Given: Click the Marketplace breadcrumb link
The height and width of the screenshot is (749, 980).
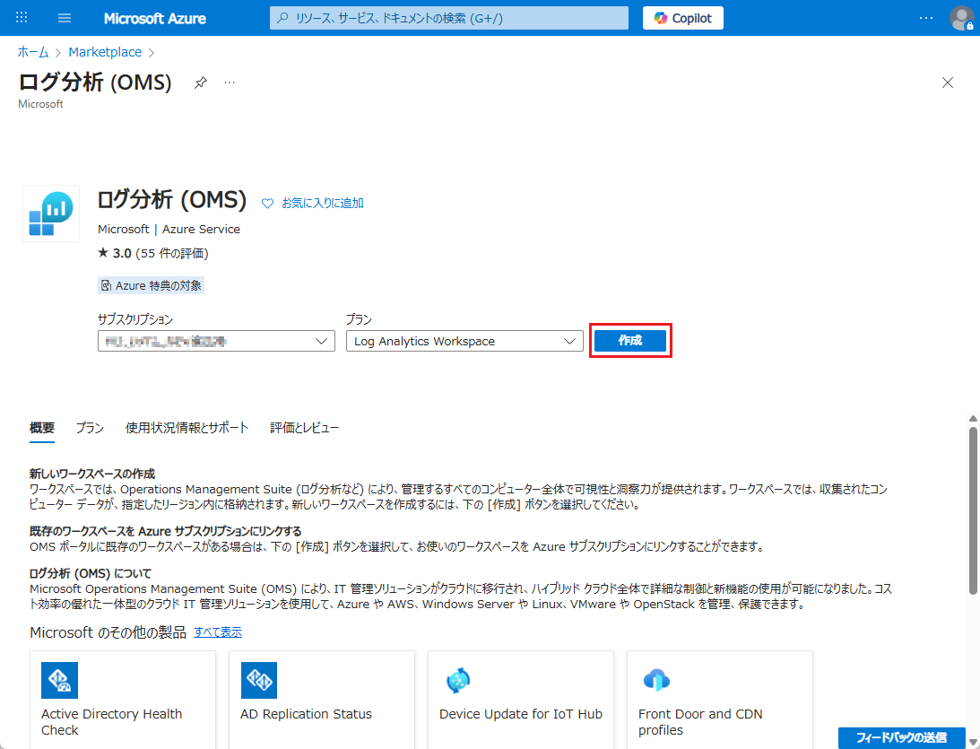Looking at the screenshot, I should tap(105, 52).
